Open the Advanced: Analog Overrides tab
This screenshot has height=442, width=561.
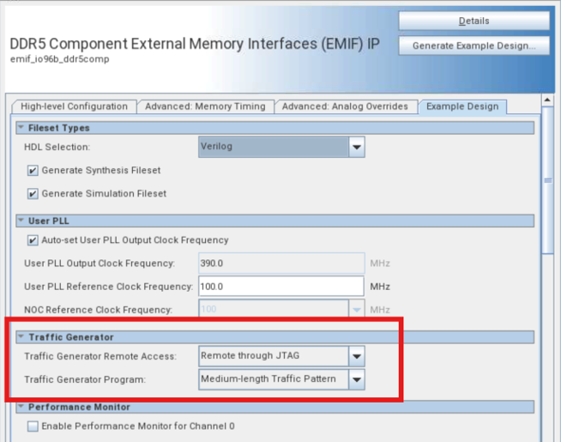coord(346,106)
